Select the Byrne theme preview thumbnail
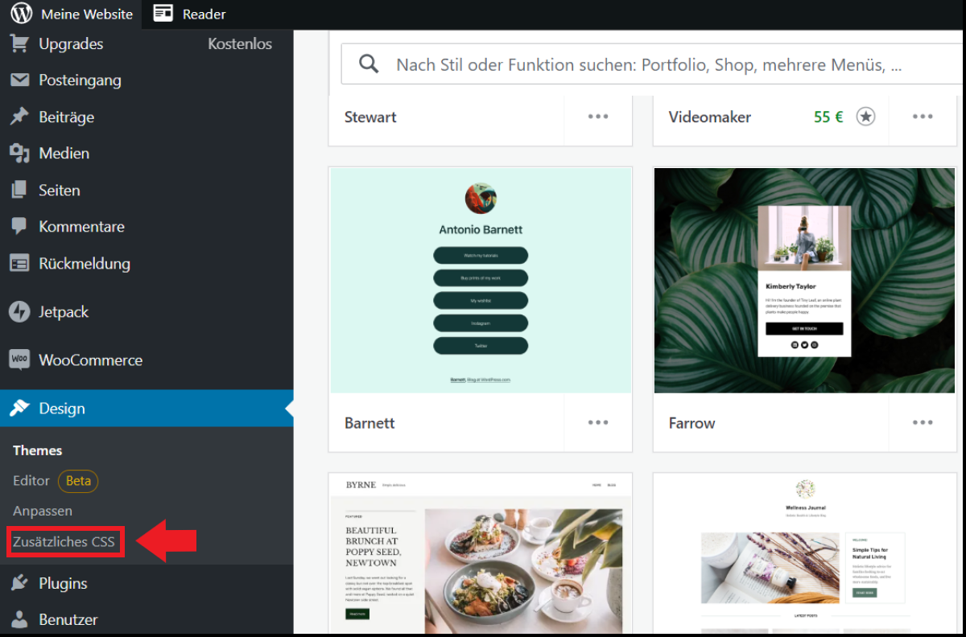The height and width of the screenshot is (637, 966). (481, 554)
